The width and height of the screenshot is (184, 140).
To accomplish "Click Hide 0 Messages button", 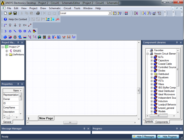I will (x=144, y=137).
